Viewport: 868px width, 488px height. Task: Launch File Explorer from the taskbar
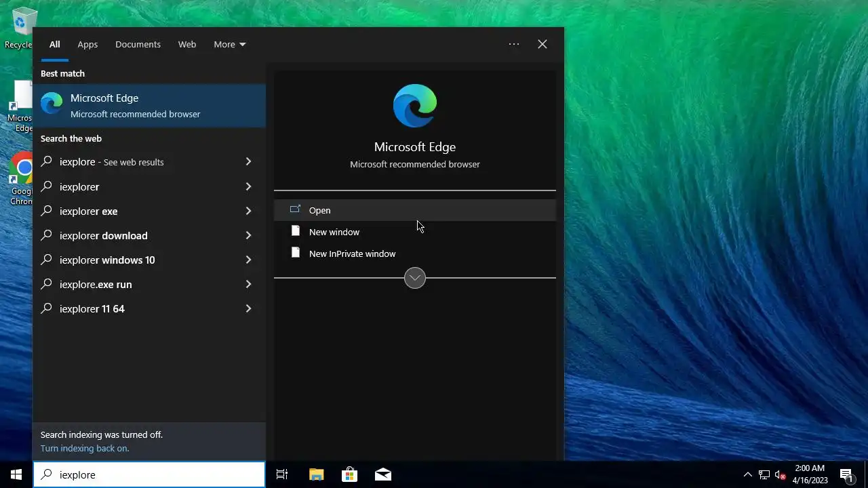(316, 474)
